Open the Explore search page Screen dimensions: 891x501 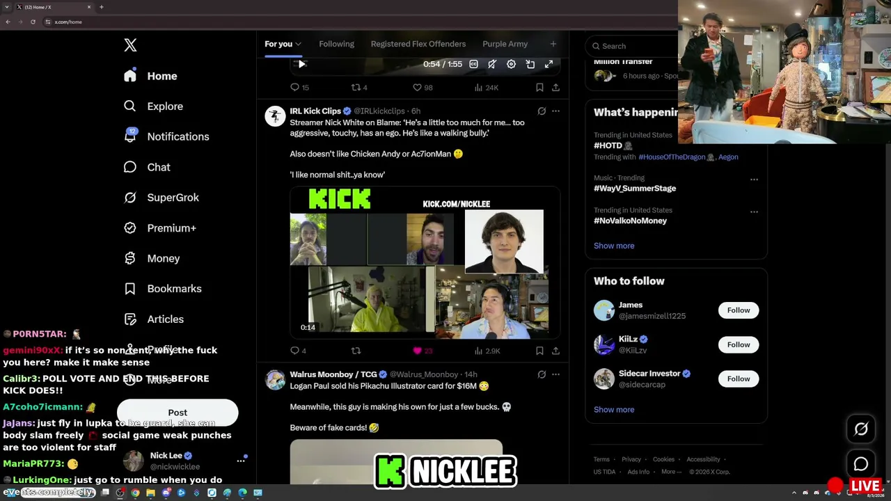(153, 106)
